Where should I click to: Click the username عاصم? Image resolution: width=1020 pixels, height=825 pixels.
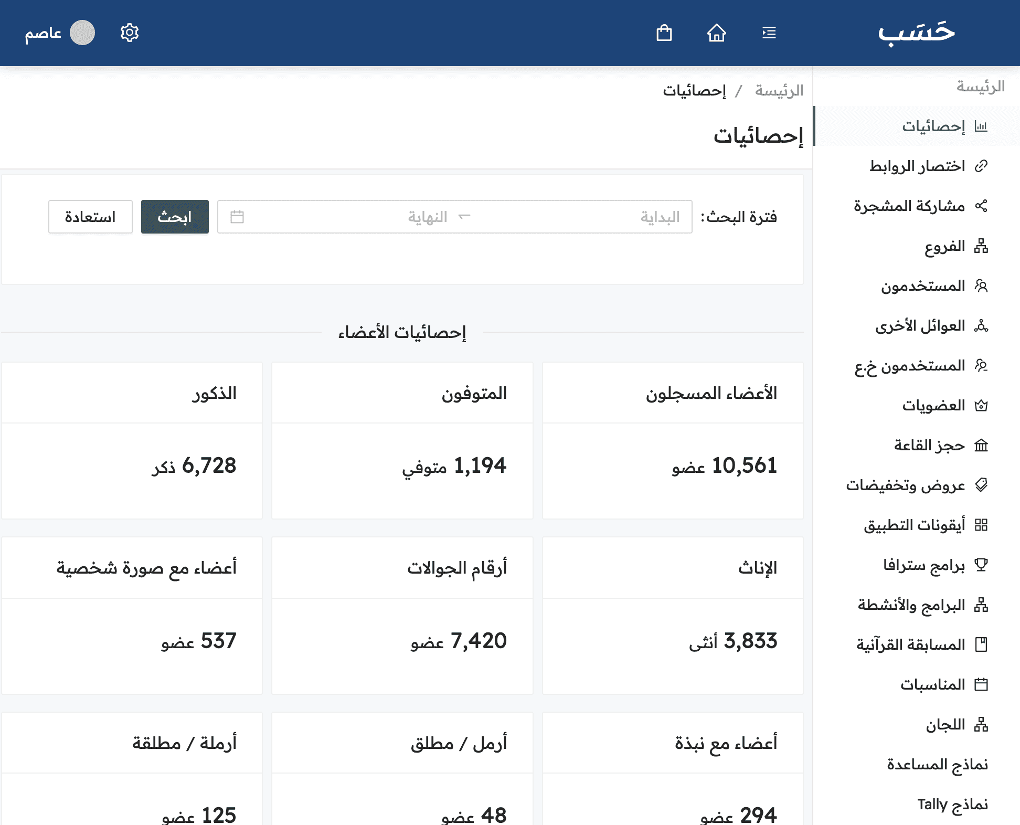tap(43, 33)
